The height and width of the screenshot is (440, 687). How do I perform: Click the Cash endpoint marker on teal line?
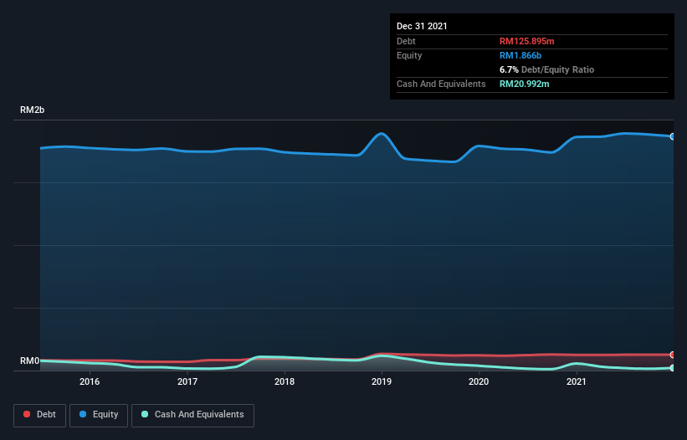(673, 368)
